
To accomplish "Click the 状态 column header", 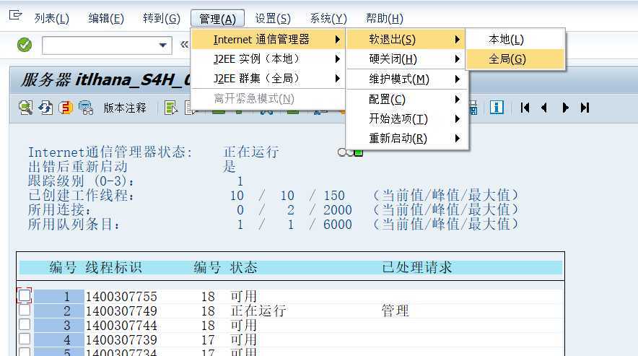I will [244, 268].
